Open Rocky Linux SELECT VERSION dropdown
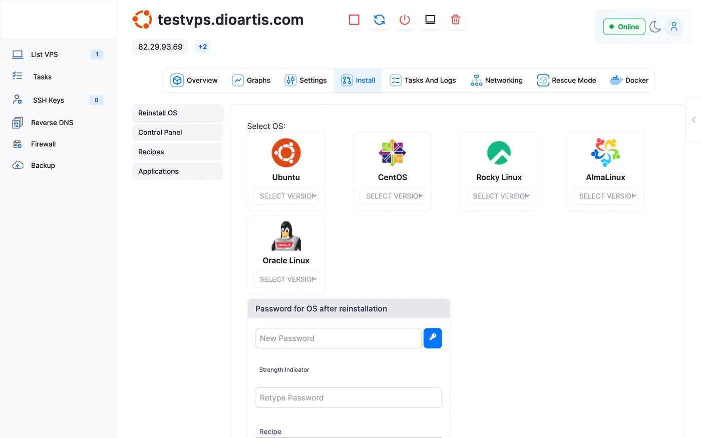The image size is (701, 438). [x=499, y=196]
